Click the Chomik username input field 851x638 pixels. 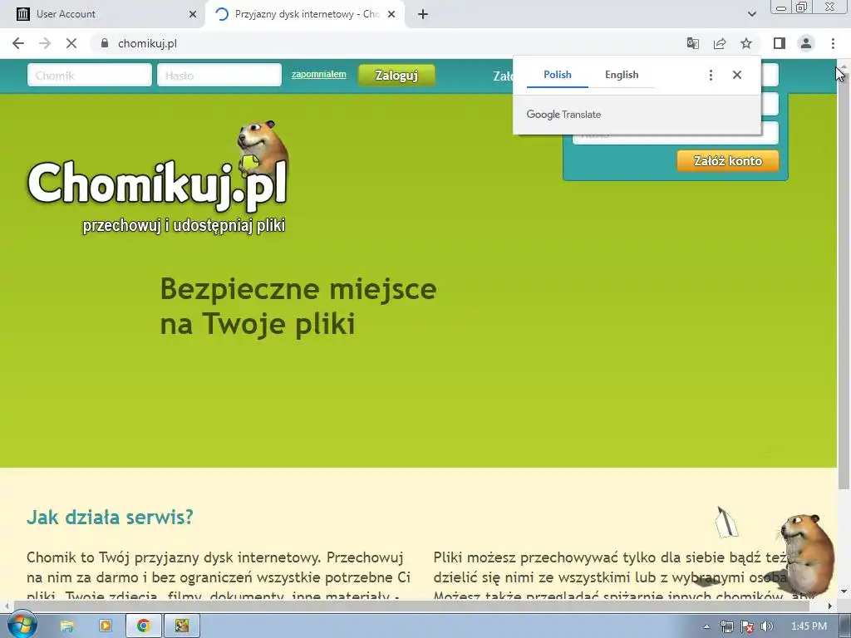90,76
